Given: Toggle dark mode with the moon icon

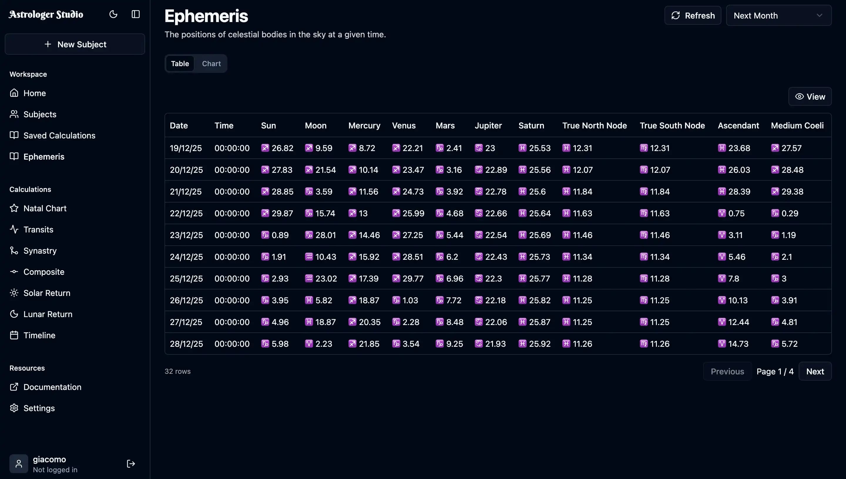Looking at the screenshot, I should pos(113,14).
